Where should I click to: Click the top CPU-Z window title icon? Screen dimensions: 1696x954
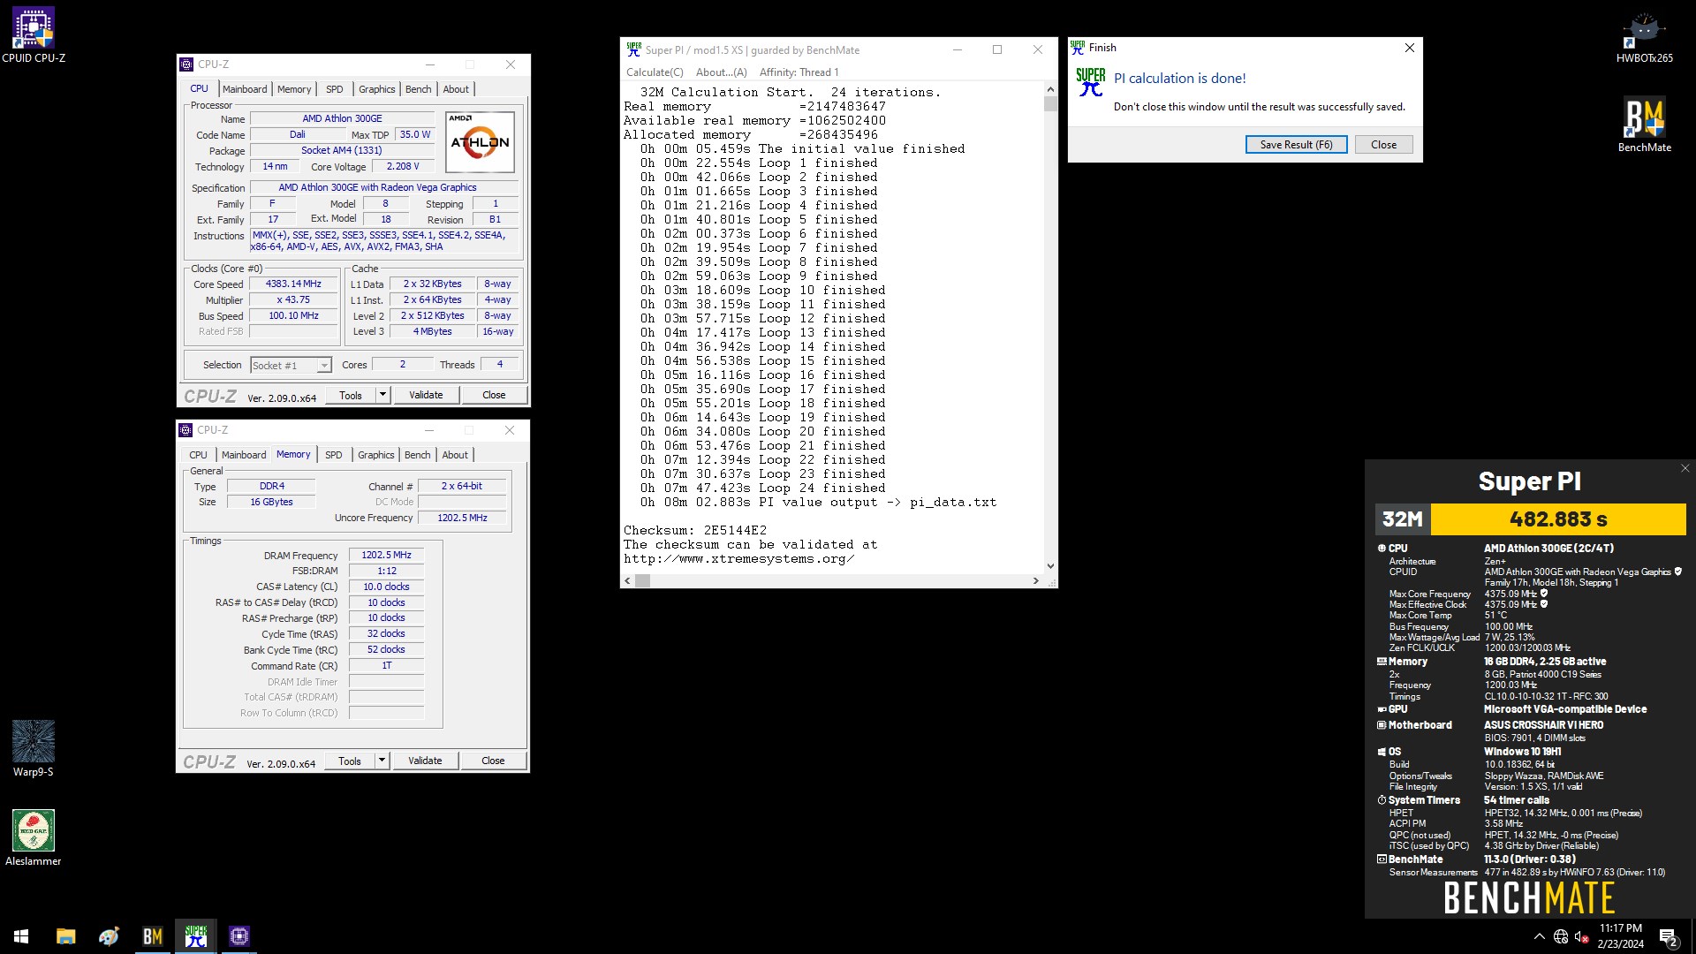click(186, 64)
